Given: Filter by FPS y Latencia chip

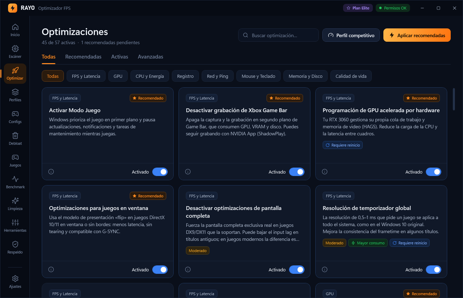Looking at the screenshot, I should click(x=86, y=76).
